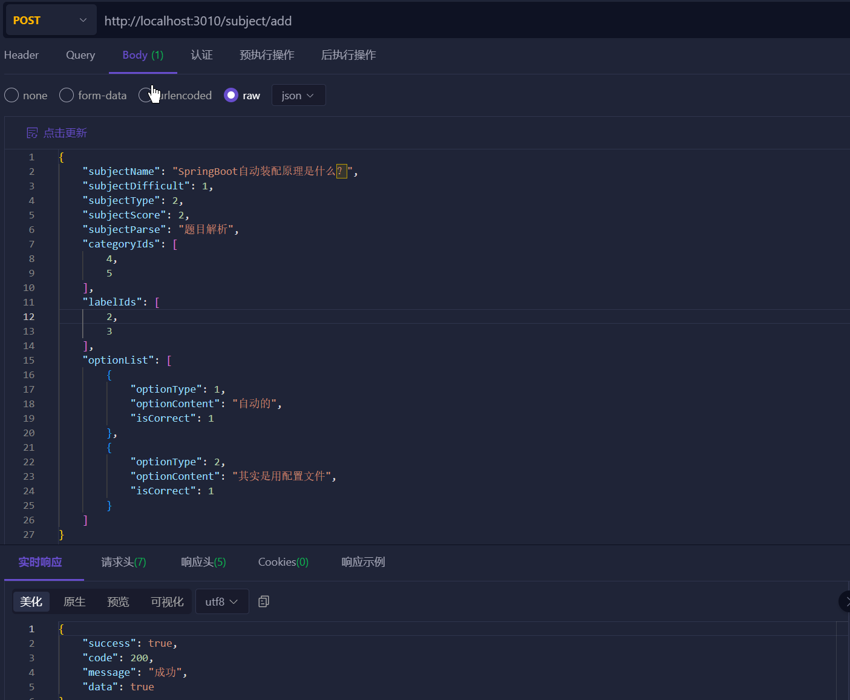Screen dimensions: 850x700
Task: Select the form-data radio button
Action: pos(67,95)
